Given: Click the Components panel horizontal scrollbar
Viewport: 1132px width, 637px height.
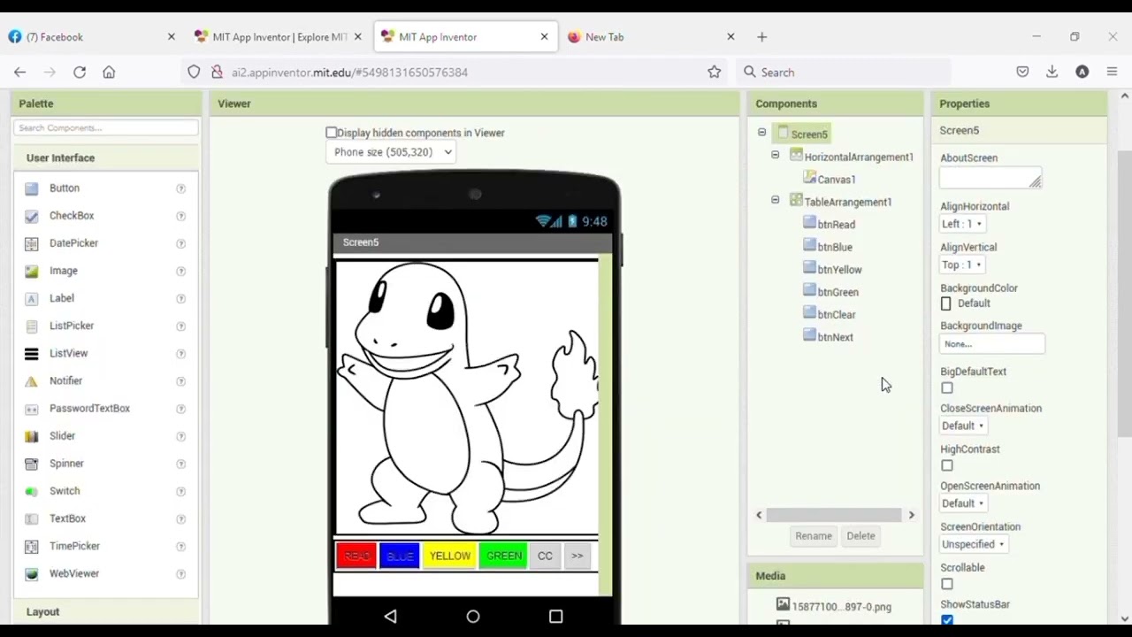Looking at the screenshot, I should (x=834, y=515).
